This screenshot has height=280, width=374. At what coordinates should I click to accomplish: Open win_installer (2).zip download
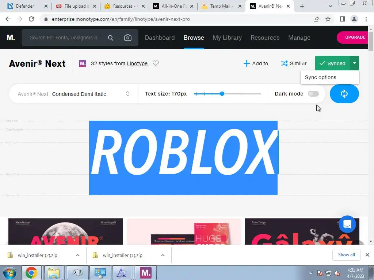pos(38,255)
